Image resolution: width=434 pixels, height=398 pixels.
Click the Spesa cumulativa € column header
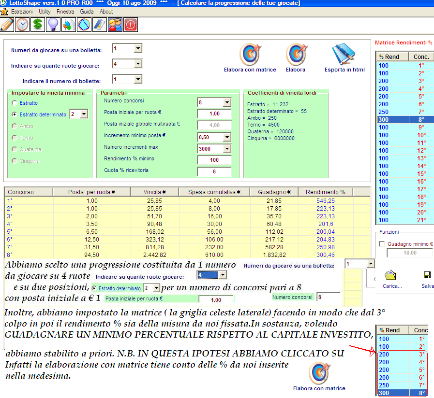214,192
